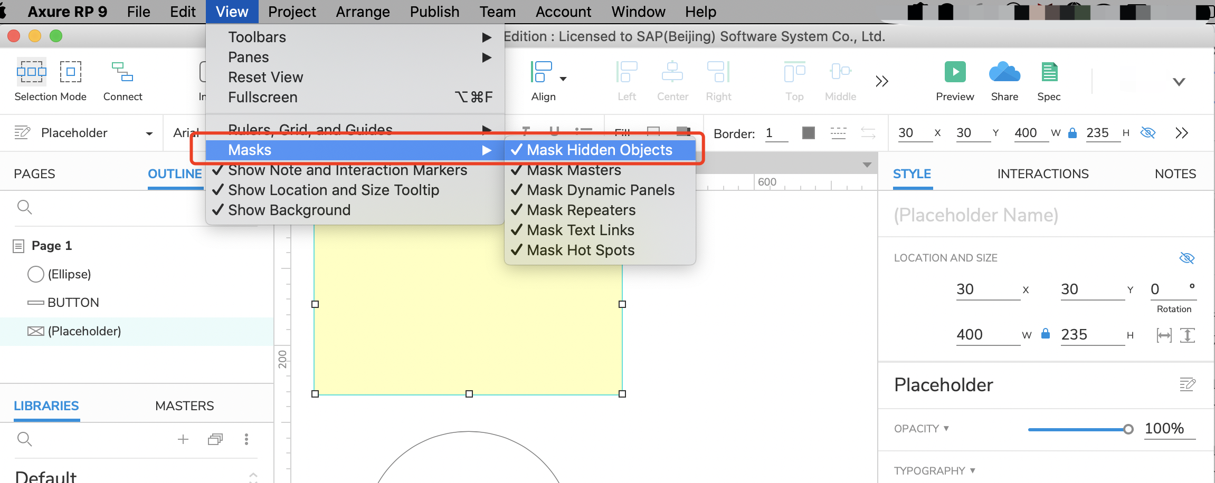This screenshot has width=1215, height=483.
Task: Add a library with the plus icon
Action: tap(183, 439)
